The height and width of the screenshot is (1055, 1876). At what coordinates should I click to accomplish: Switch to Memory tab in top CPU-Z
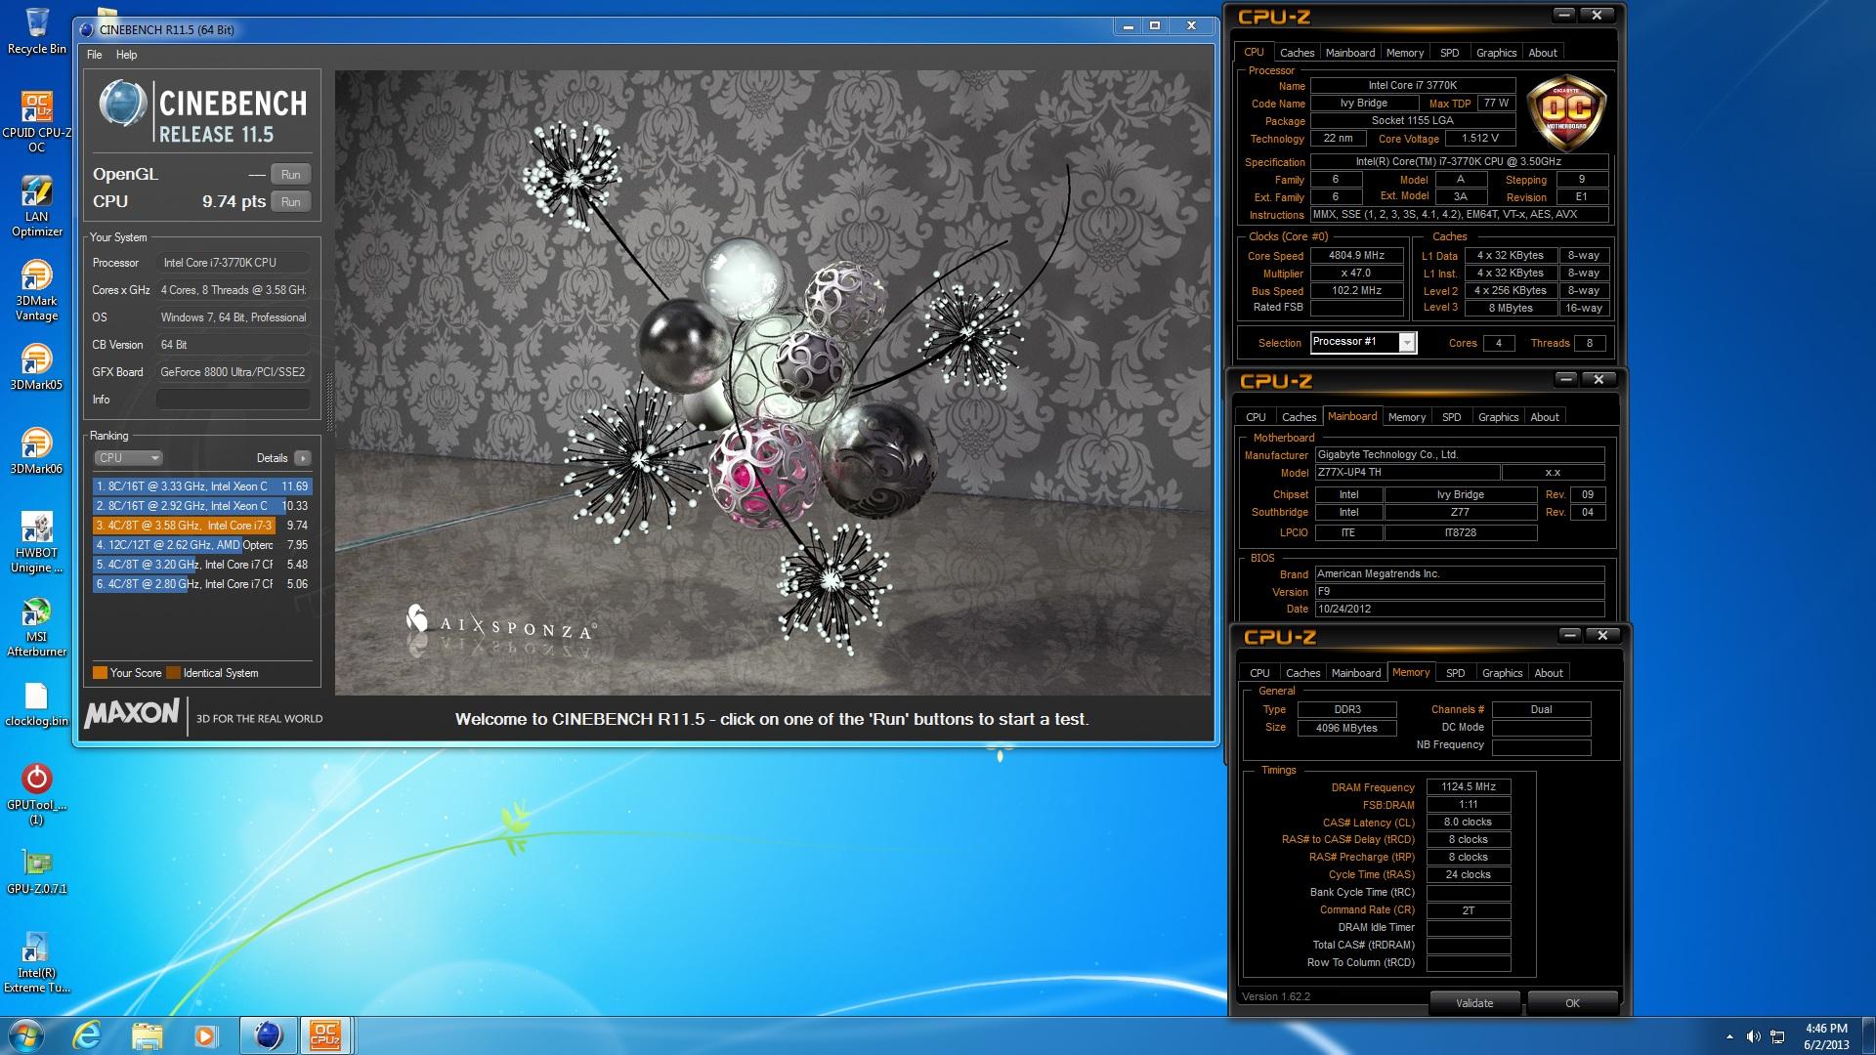(x=1404, y=53)
